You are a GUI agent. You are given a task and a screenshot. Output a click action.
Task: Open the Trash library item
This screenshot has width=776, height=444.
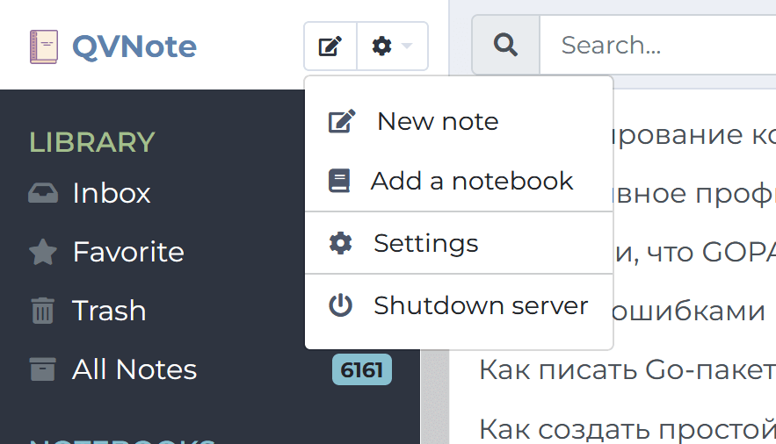click(109, 311)
